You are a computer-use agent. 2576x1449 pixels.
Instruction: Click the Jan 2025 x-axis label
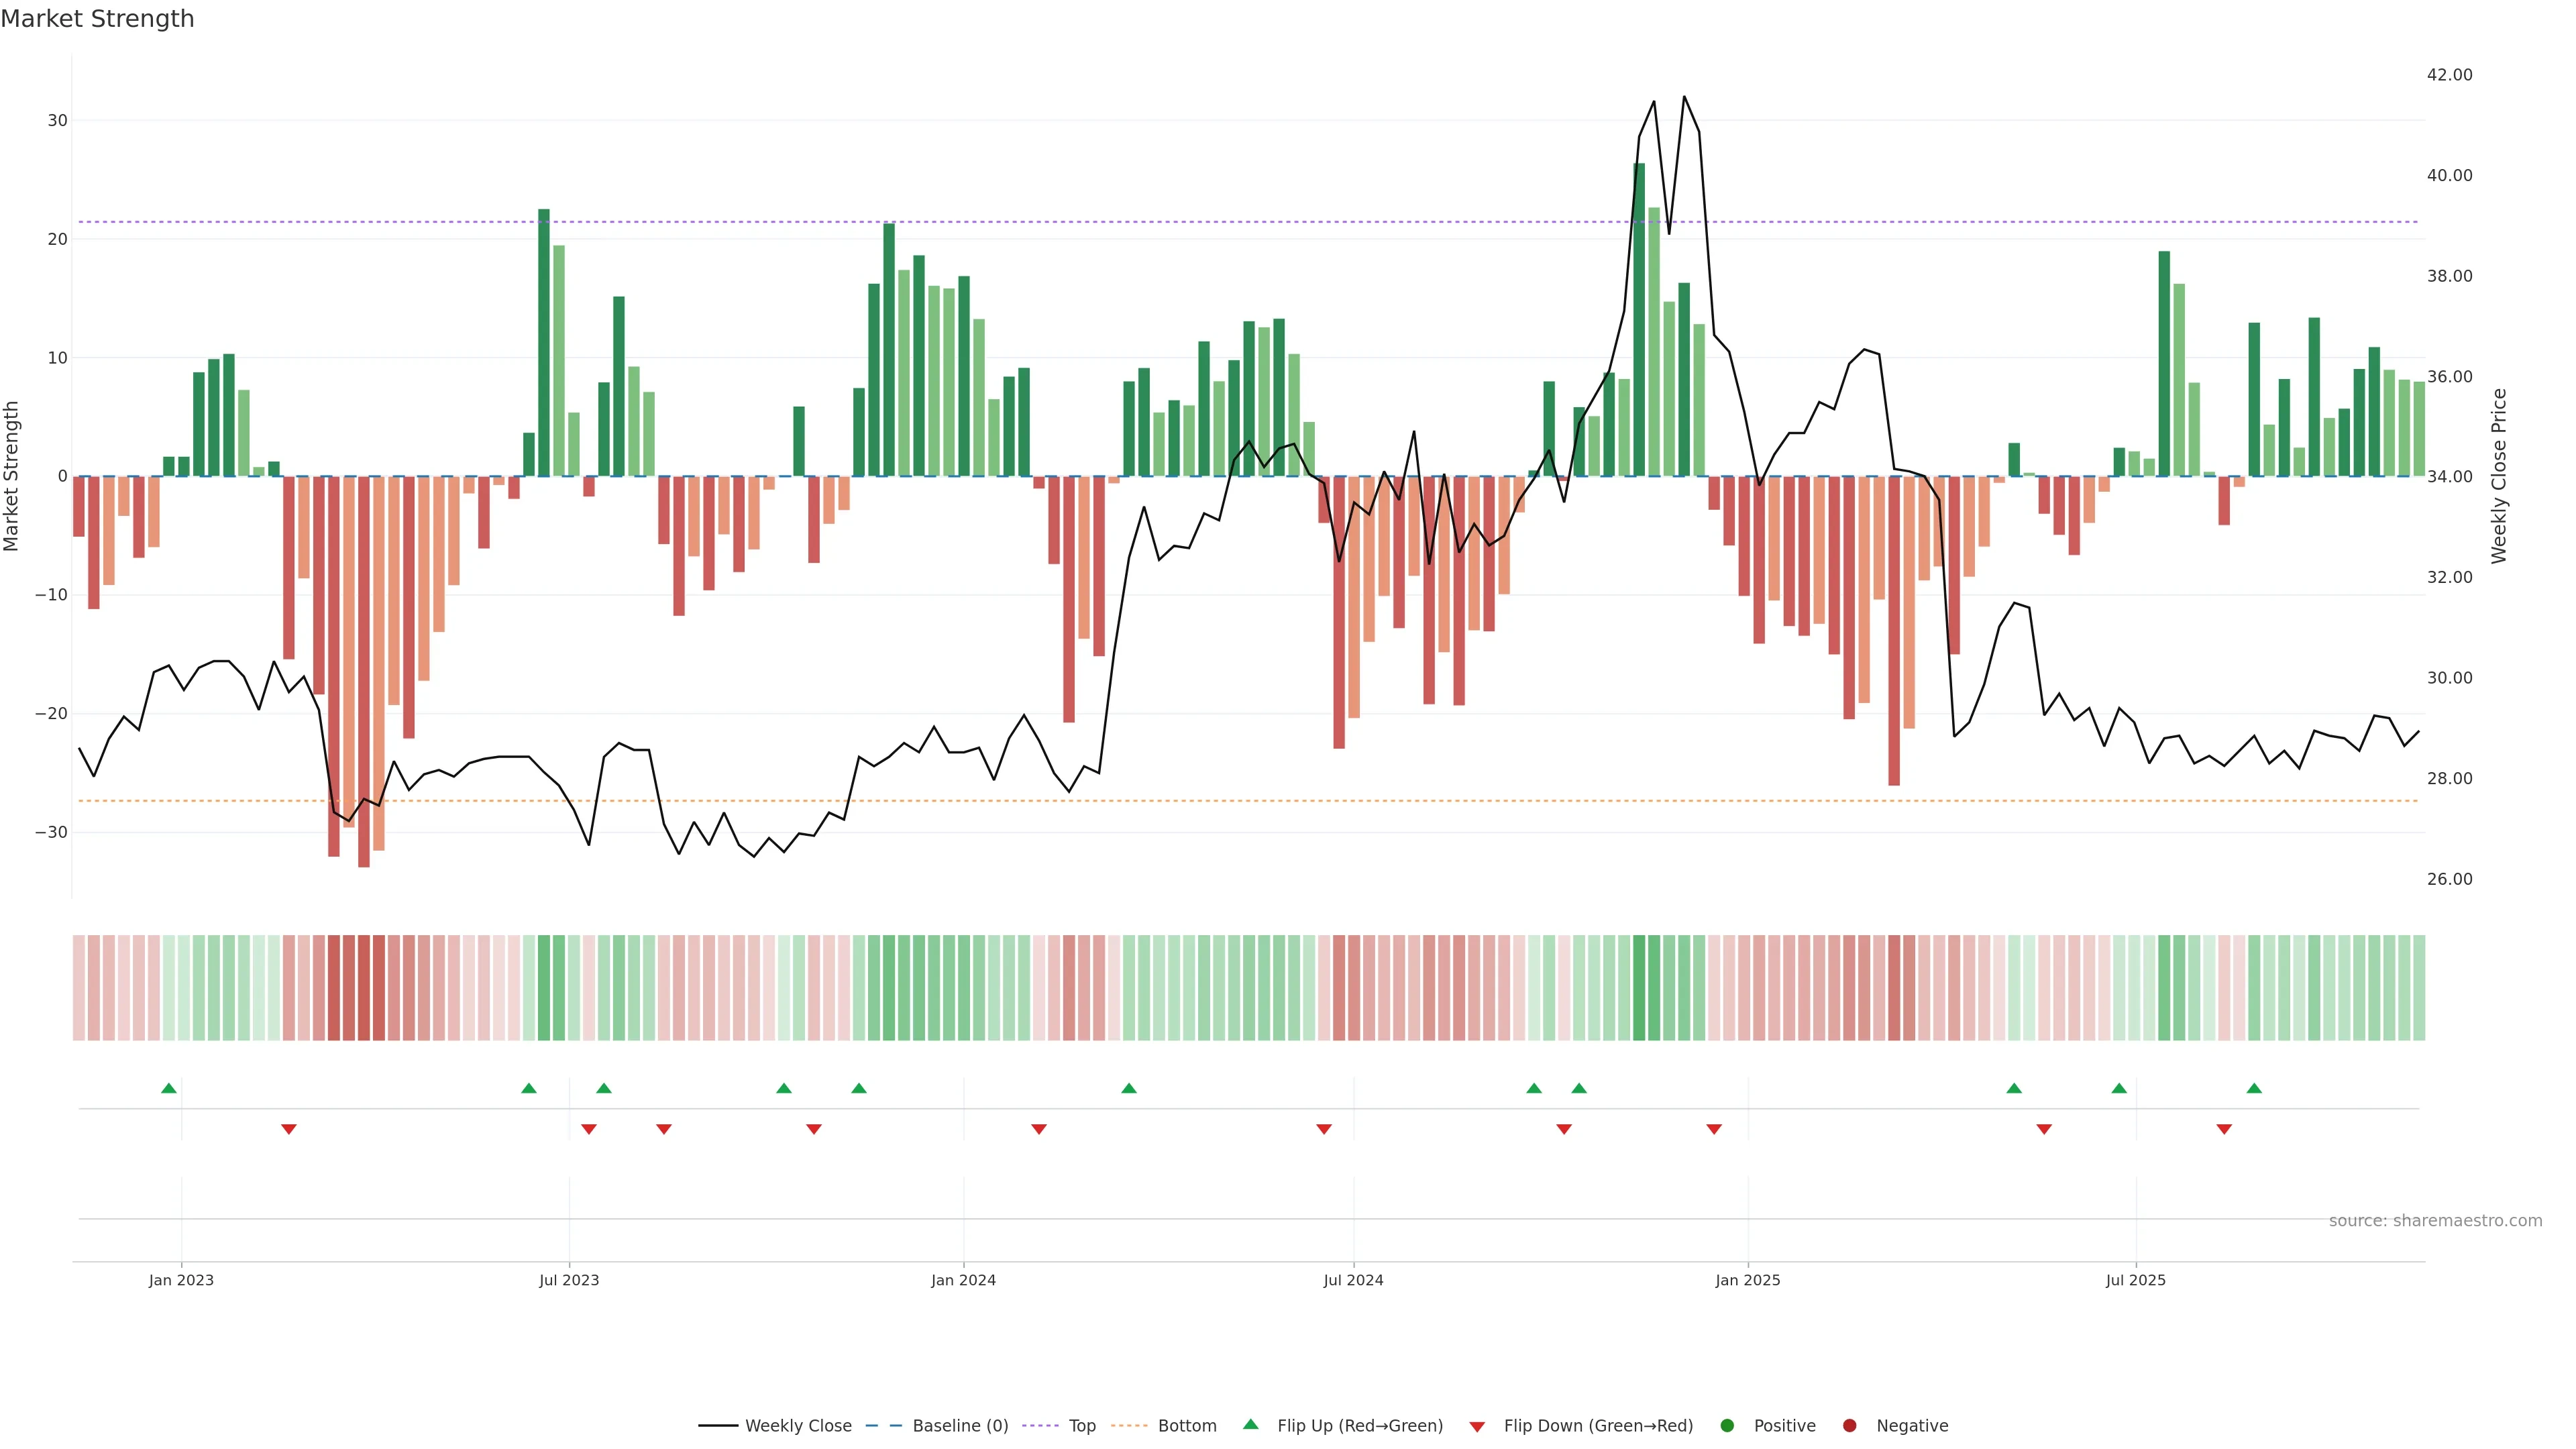(1747, 1280)
